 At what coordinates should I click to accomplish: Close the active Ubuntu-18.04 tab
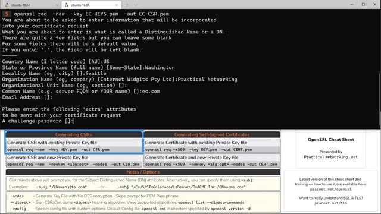(x=117, y=5)
